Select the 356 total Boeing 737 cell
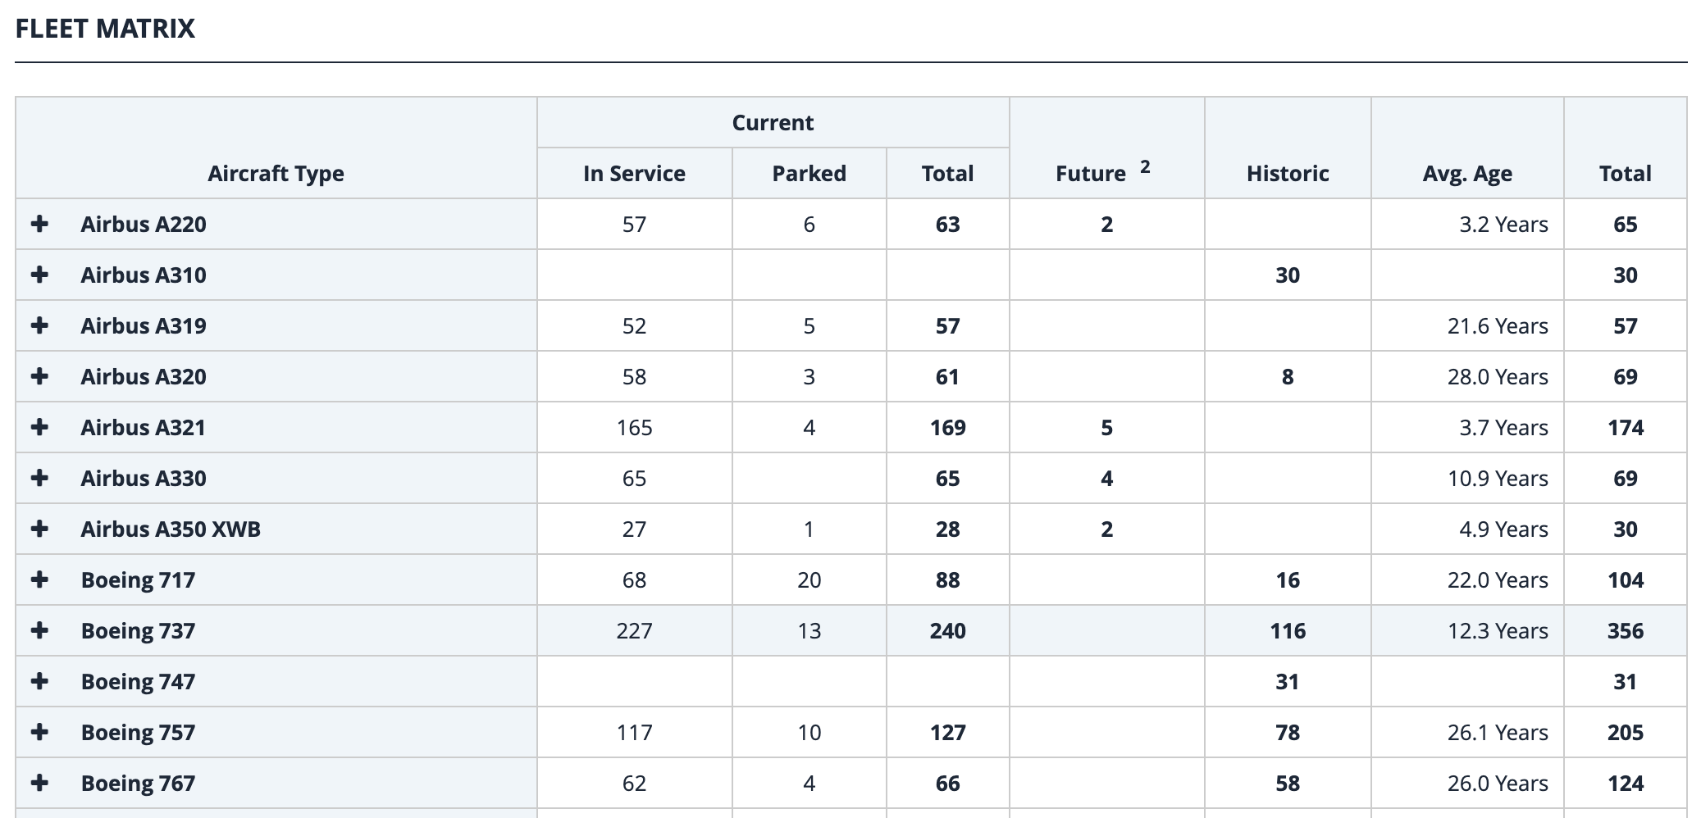 [1626, 631]
